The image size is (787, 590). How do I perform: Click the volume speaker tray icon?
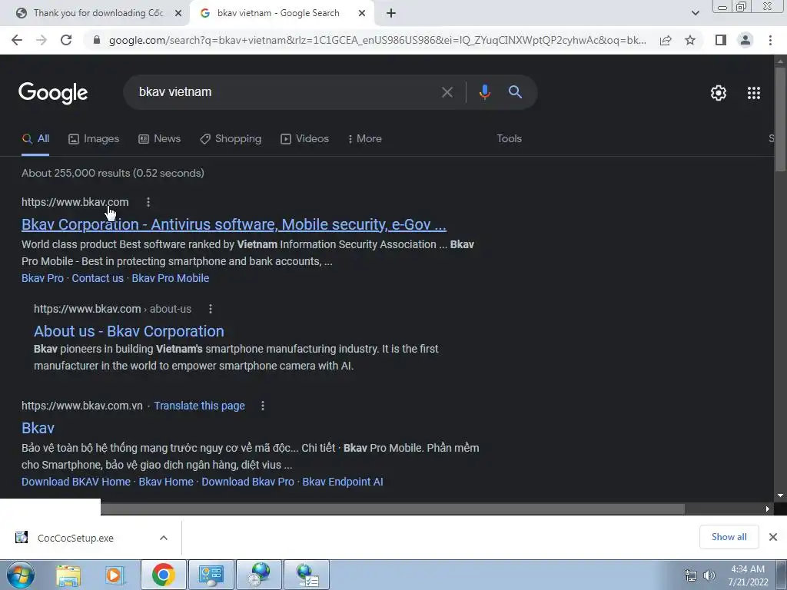click(x=709, y=575)
